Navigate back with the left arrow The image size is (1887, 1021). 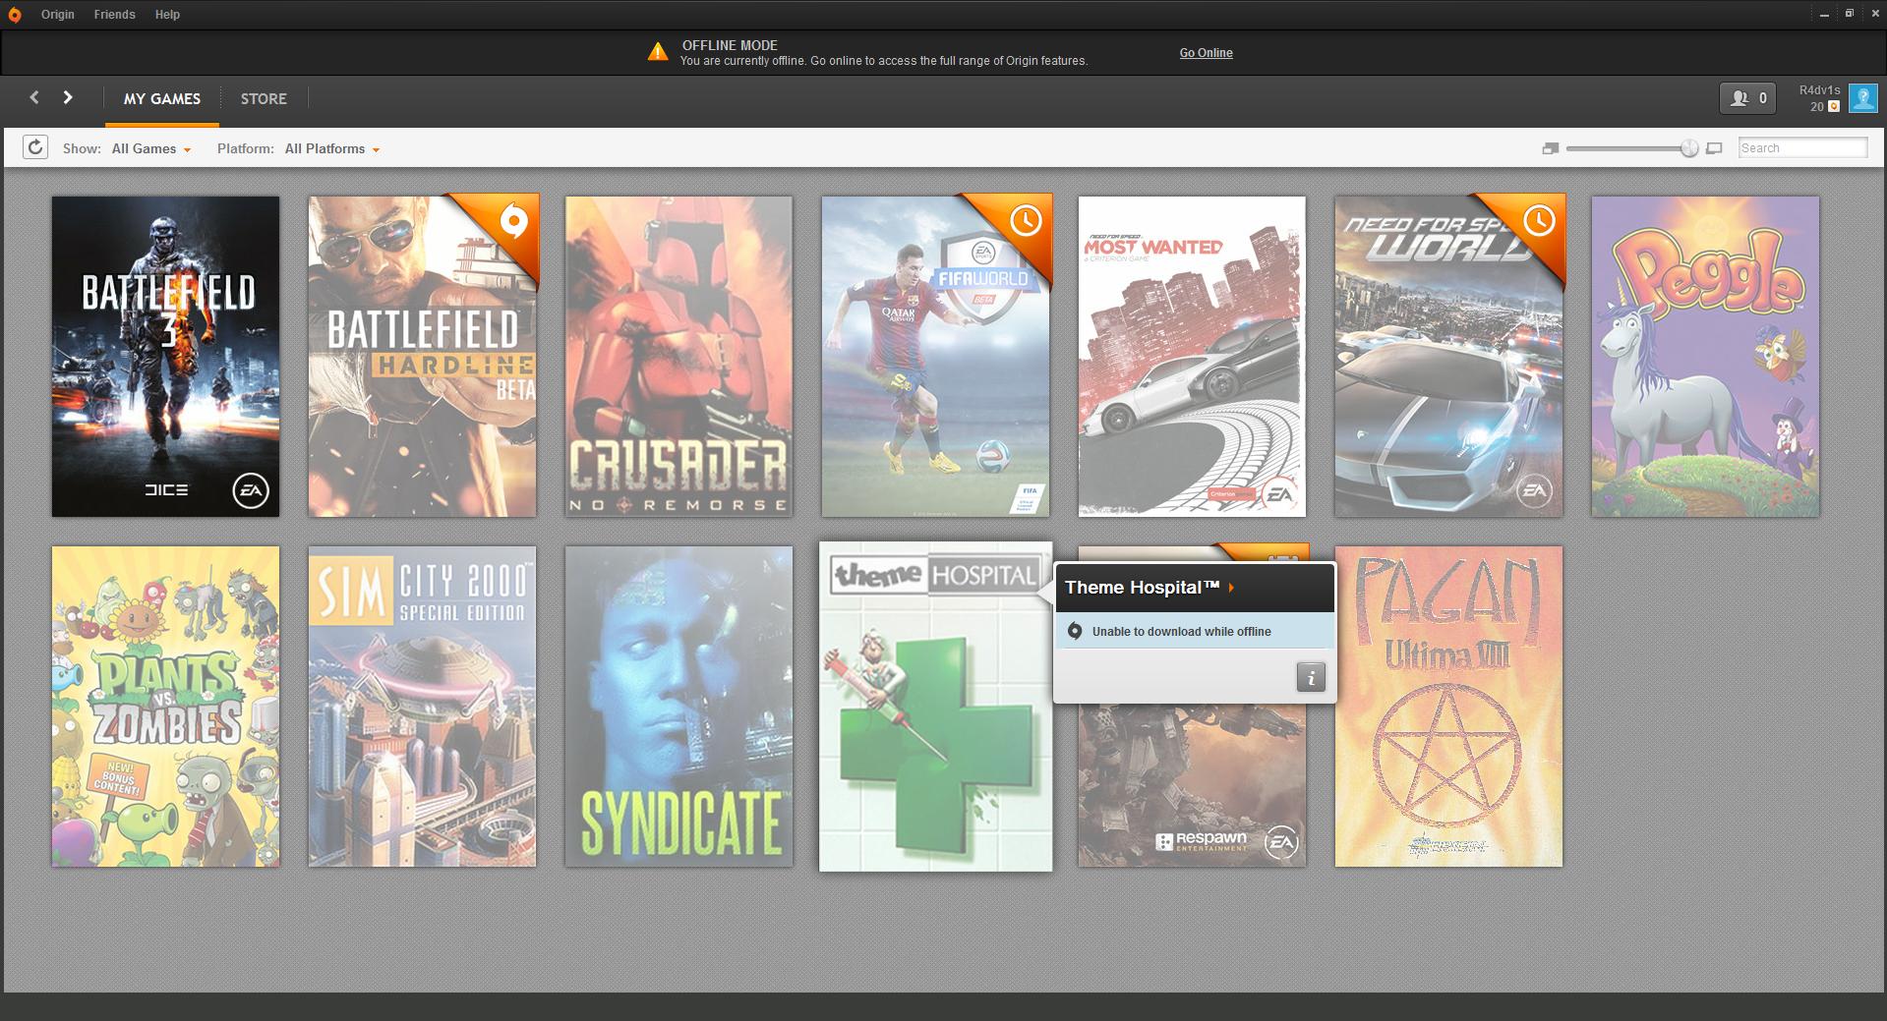point(34,97)
